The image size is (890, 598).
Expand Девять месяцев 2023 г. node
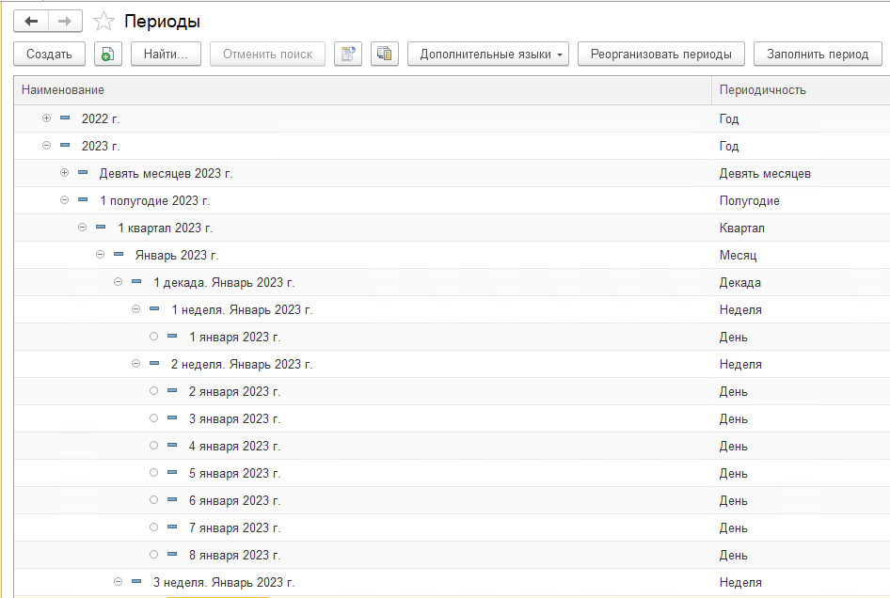coord(64,173)
